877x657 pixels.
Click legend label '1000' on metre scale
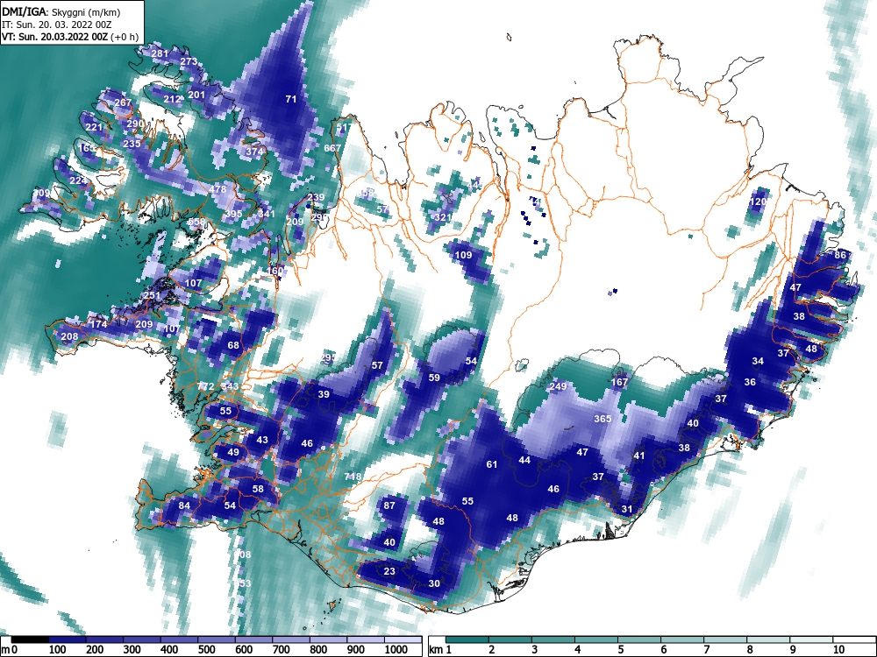point(396,650)
